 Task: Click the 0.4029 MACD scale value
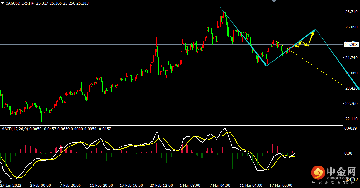click(350, 128)
